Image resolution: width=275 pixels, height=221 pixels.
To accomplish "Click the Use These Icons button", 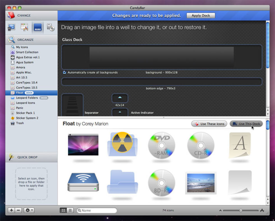I will 209,124.
